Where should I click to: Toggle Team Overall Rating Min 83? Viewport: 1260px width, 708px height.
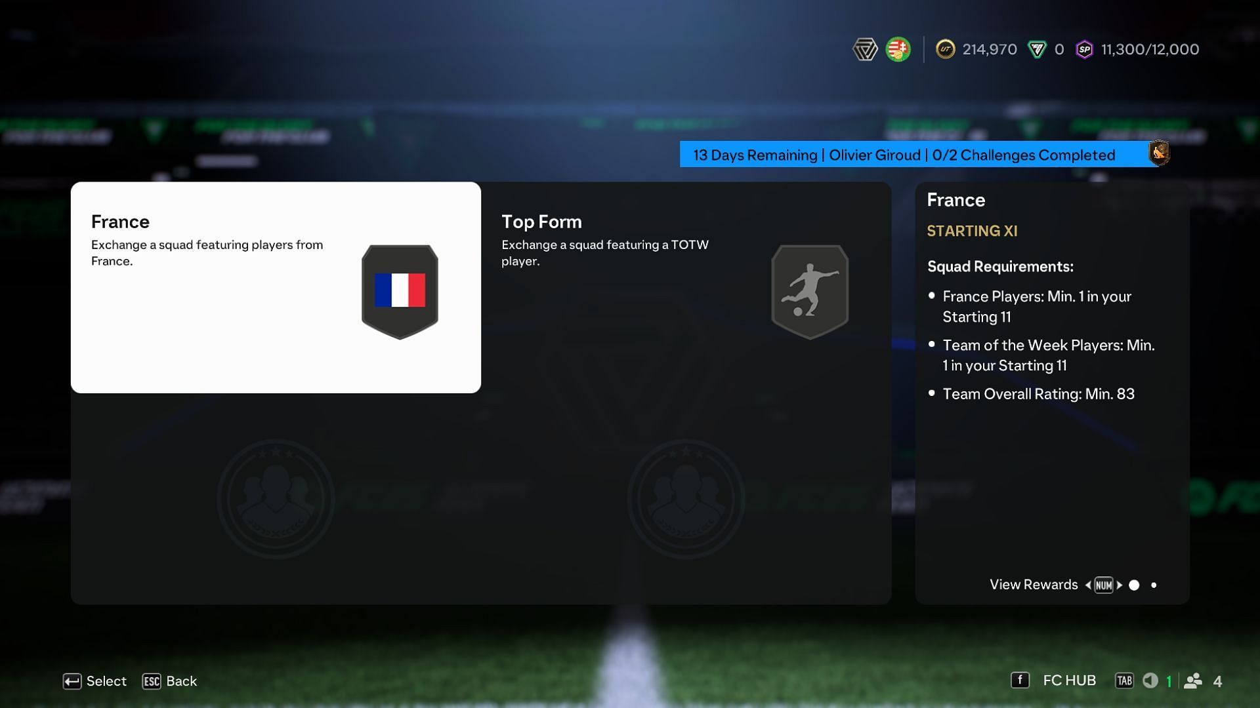pos(1038,393)
